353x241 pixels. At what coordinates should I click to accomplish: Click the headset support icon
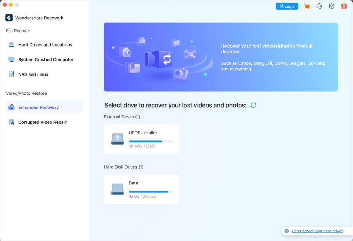(x=319, y=6)
